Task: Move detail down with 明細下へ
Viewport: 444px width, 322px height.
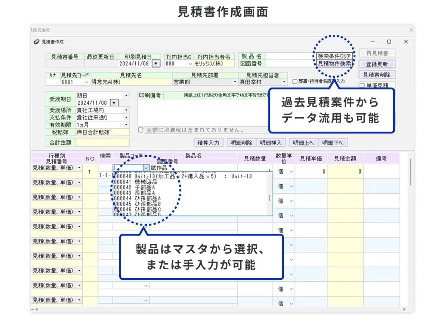Action: tap(333, 143)
